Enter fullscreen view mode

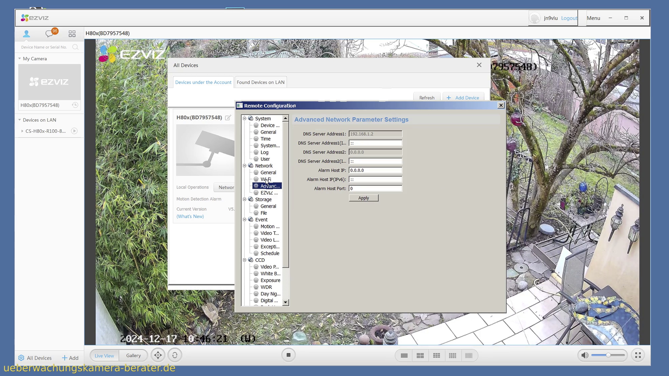[x=638, y=355]
